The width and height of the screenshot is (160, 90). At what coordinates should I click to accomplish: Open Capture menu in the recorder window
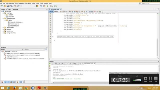click(112, 73)
